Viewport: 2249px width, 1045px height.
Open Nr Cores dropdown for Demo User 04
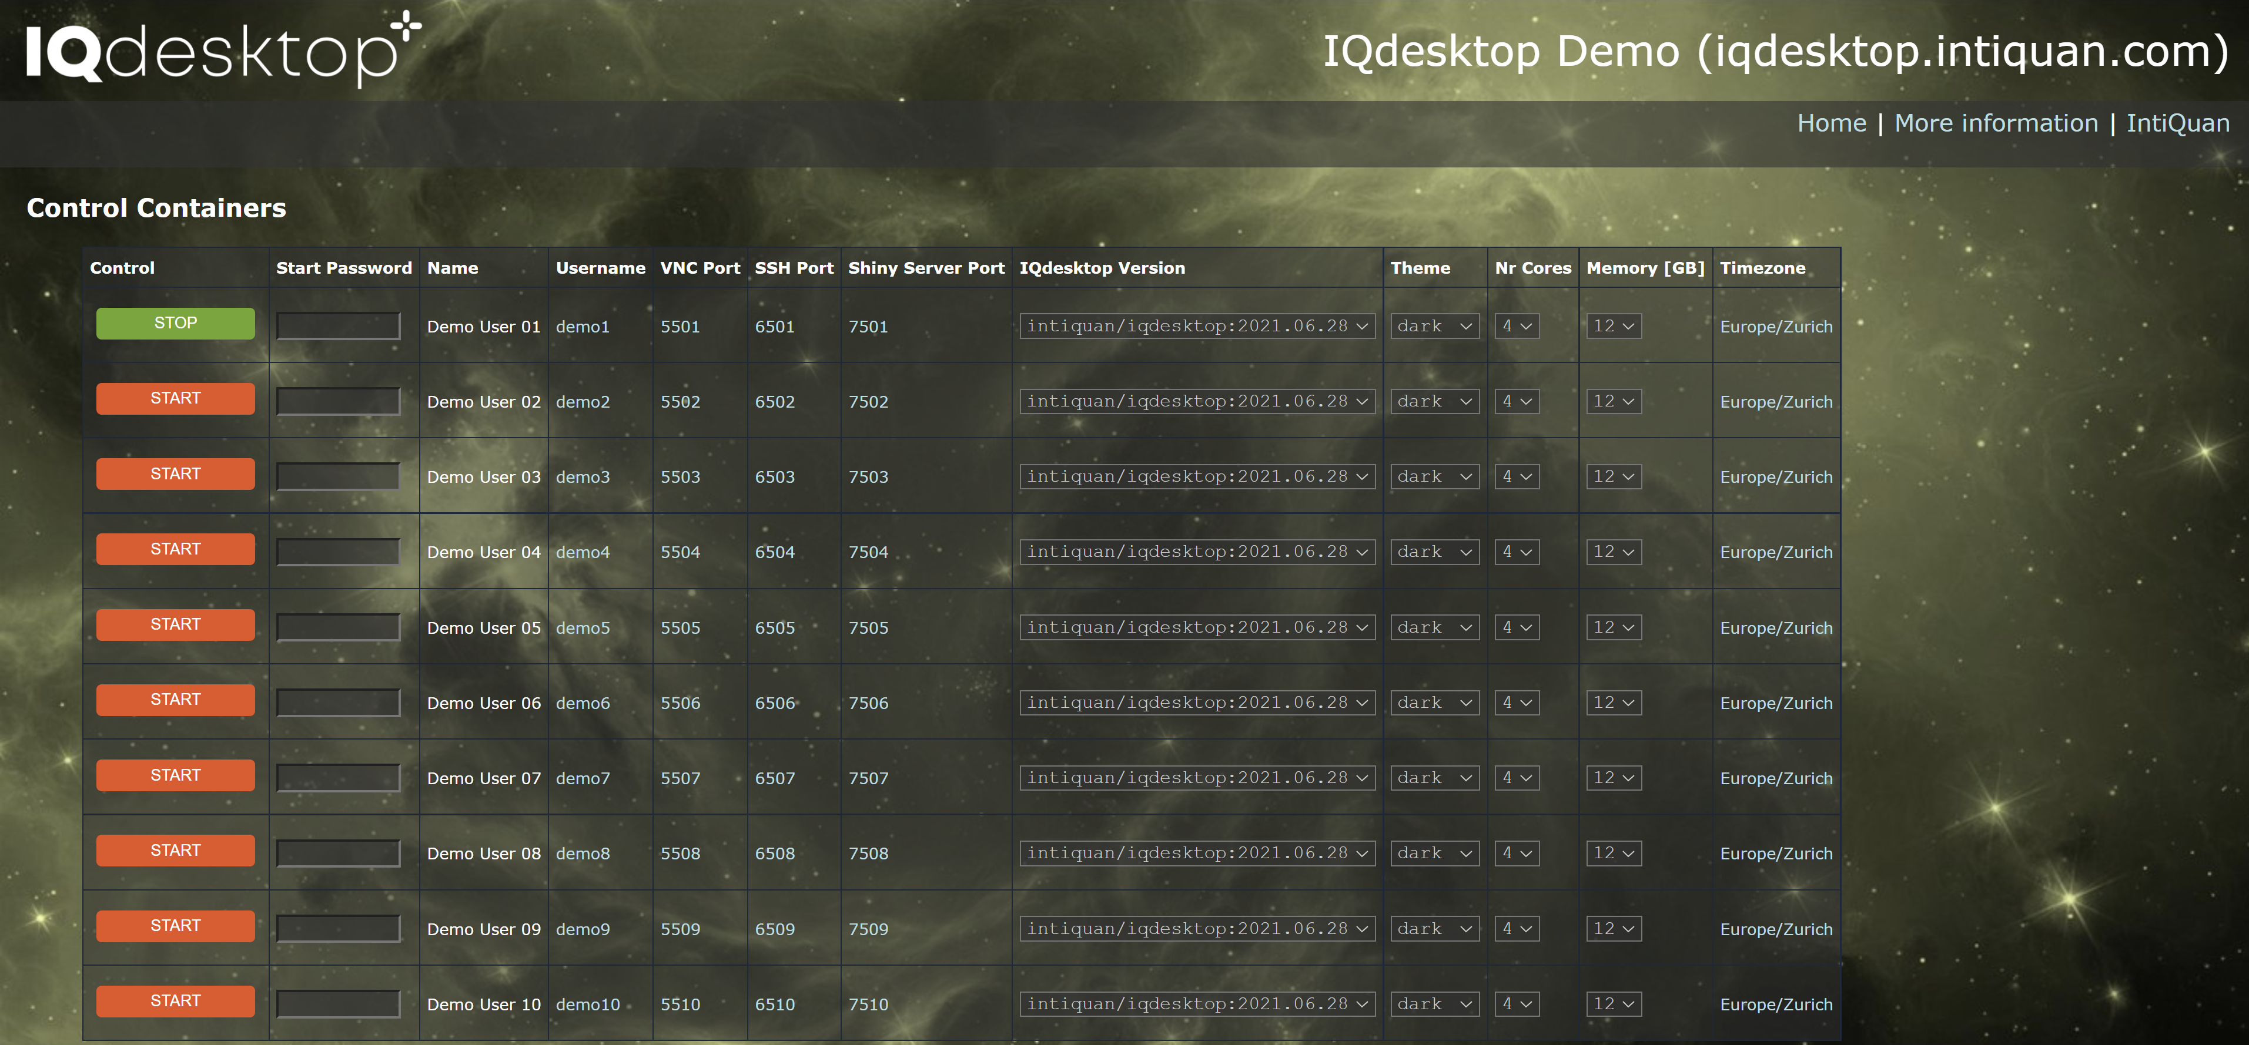coord(1517,552)
